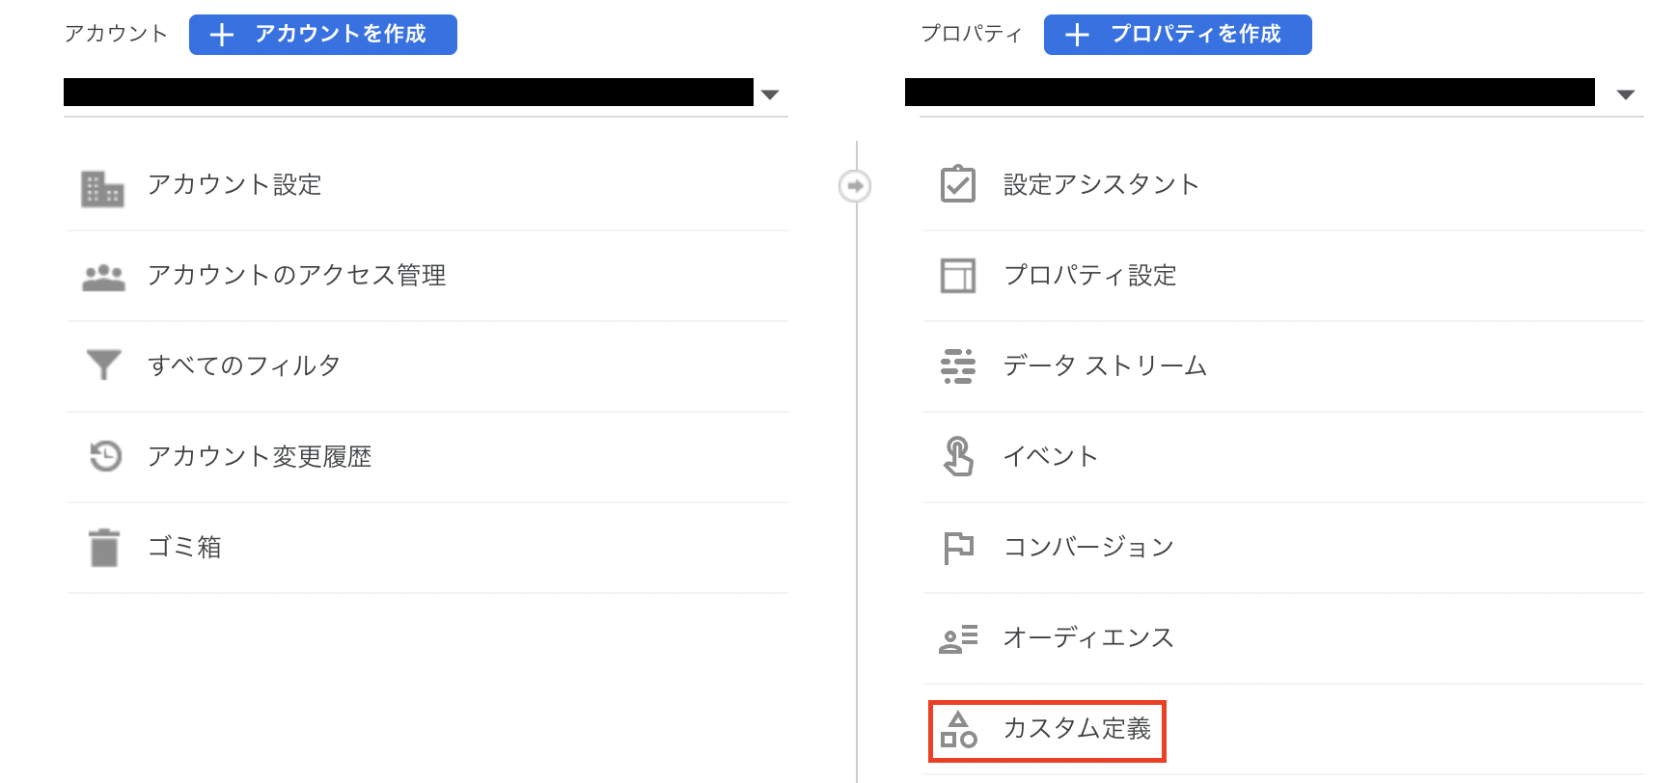Open イベント menu item
The image size is (1677, 783).
click(1283, 457)
